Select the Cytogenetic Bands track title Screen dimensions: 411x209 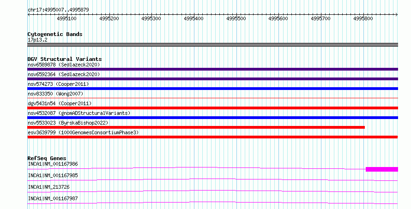[x=55, y=34]
